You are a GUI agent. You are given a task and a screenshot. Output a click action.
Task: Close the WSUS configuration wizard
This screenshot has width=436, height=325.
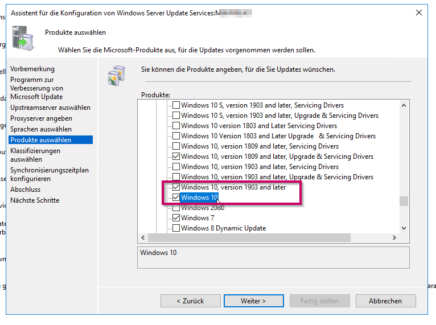419,13
